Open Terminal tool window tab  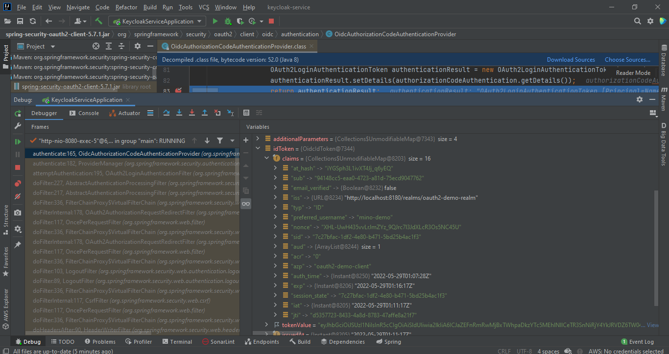point(176,342)
